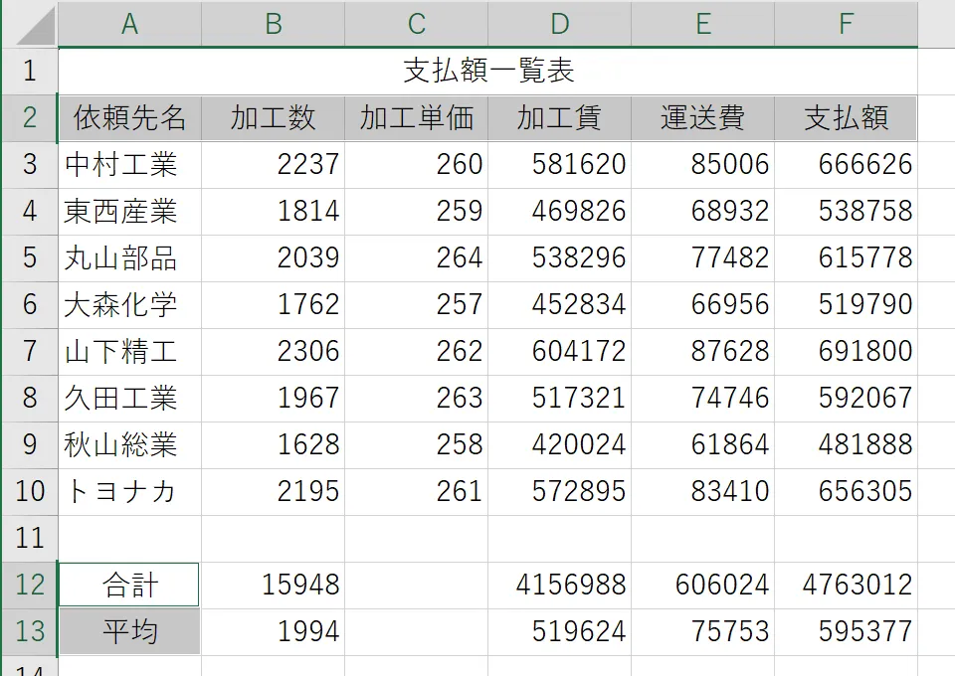The width and height of the screenshot is (955, 676).
Task: Select cell 秋山総業
Action: [x=129, y=444]
